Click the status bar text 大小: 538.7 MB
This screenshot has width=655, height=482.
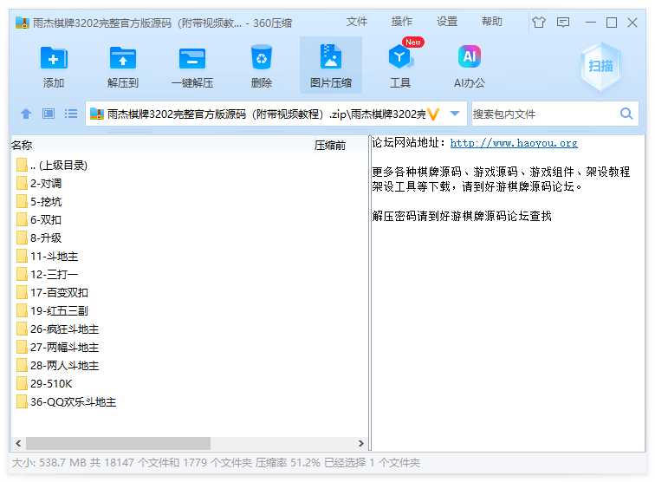point(49,463)
